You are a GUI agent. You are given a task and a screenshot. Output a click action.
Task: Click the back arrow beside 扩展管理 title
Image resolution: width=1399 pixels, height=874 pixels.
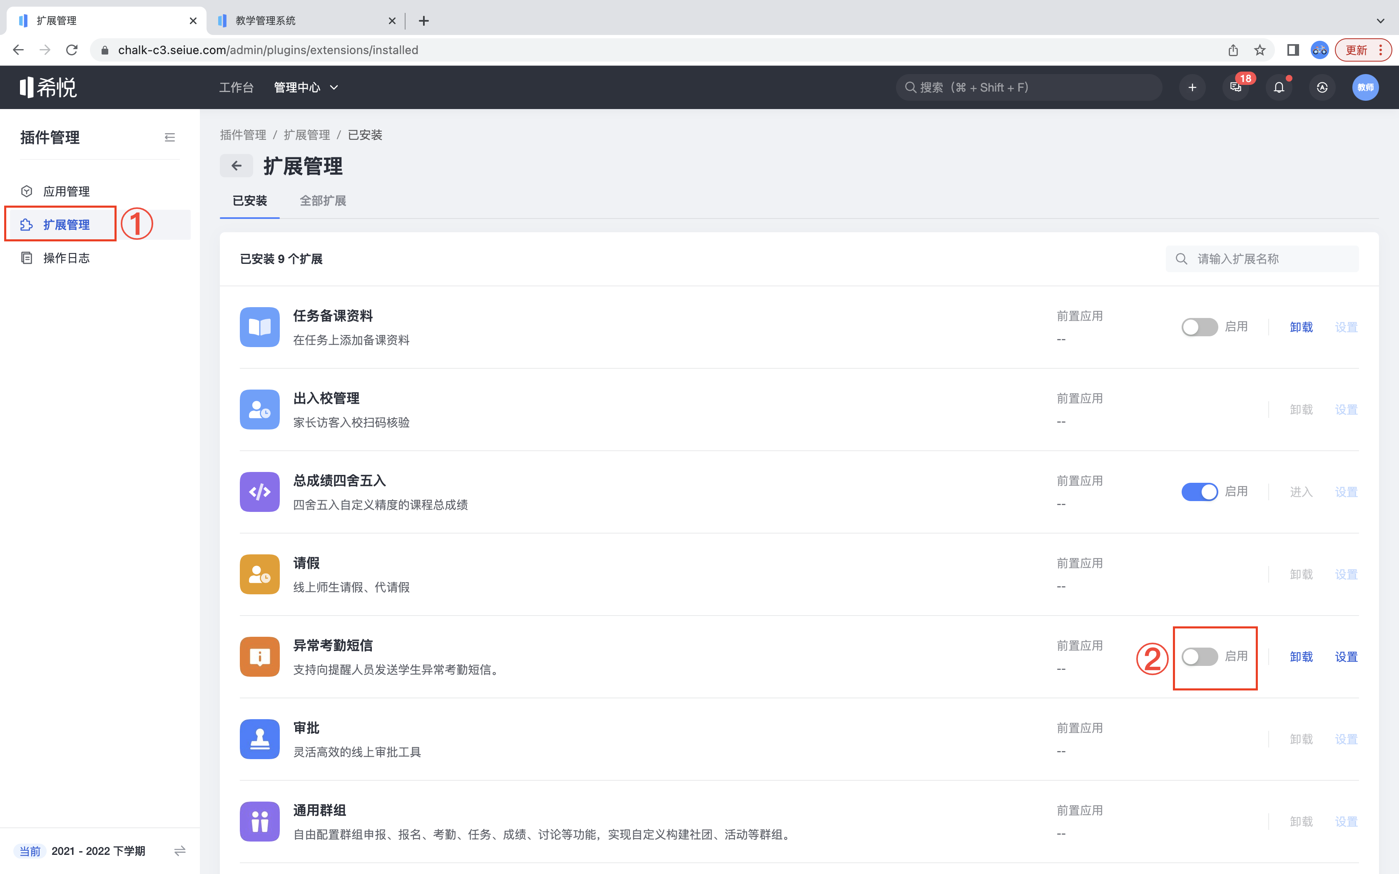coord(236,166)
